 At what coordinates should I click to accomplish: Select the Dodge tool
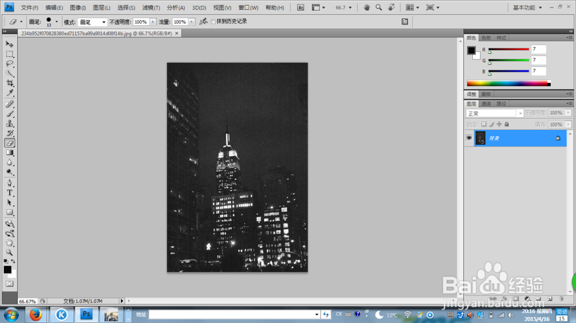(x=10, y=172)
